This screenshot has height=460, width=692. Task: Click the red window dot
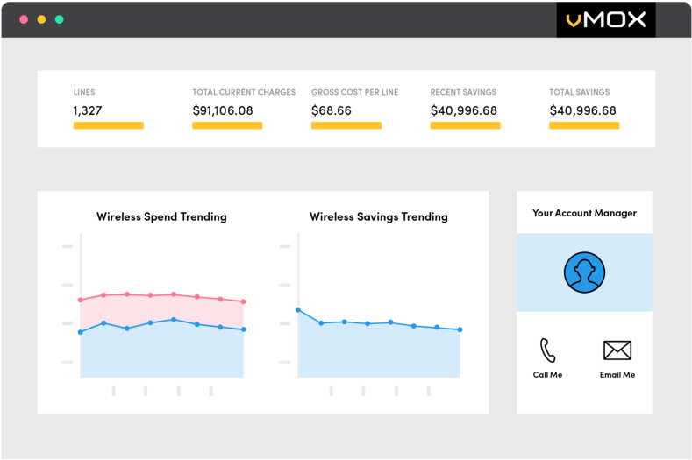(x=24, y=18)
